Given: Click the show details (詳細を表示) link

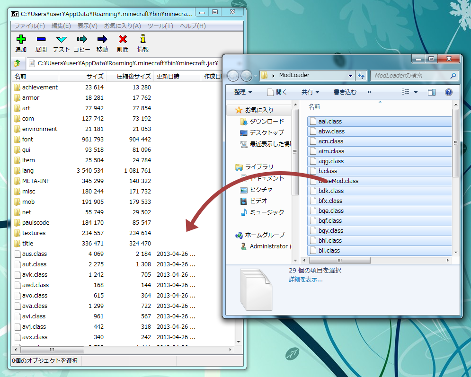Looking at the screenshot, I should tap(306, 280).
